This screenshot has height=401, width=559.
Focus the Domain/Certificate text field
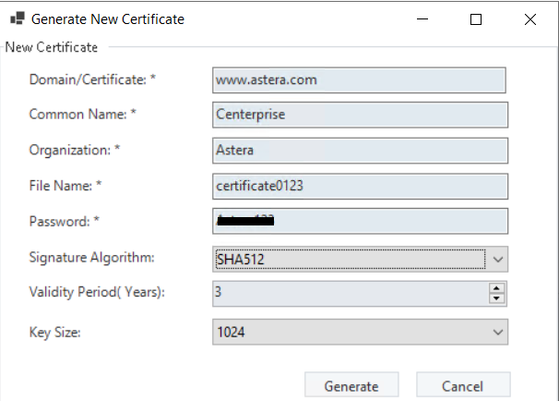[359, 79]
